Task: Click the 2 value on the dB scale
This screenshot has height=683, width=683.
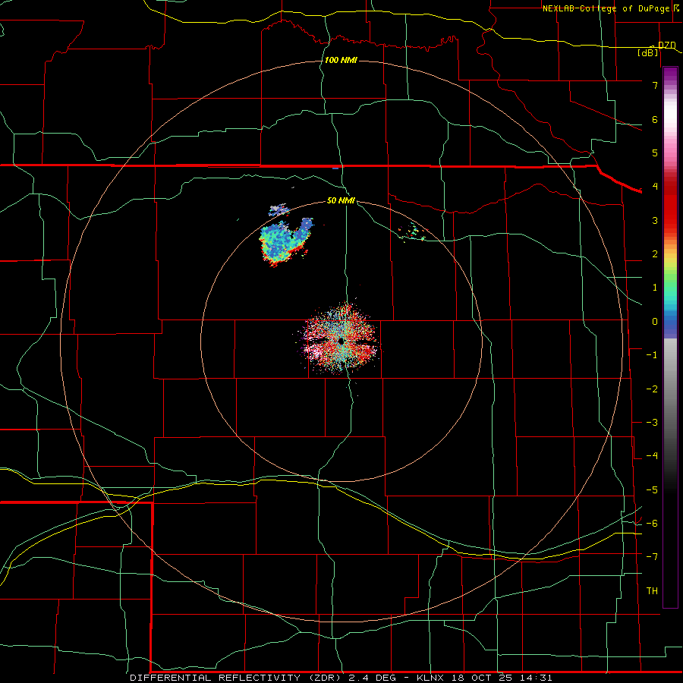Action: pos(655,254)
